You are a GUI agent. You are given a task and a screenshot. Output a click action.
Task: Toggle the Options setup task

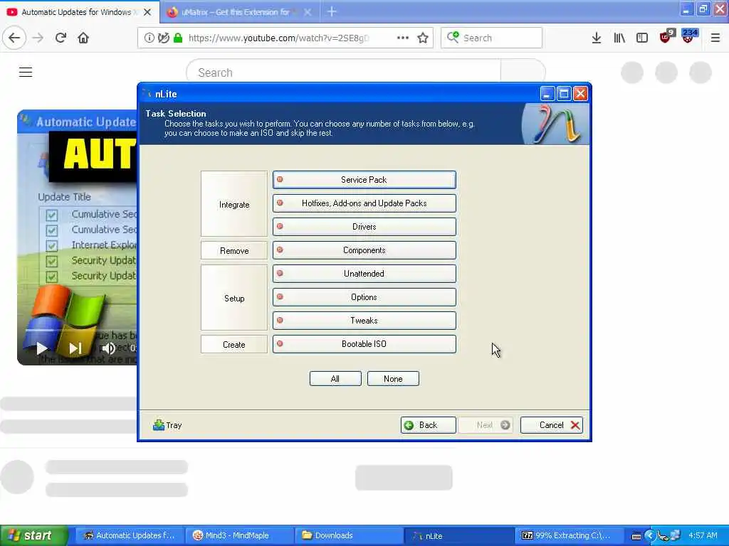tap(364, 296)
